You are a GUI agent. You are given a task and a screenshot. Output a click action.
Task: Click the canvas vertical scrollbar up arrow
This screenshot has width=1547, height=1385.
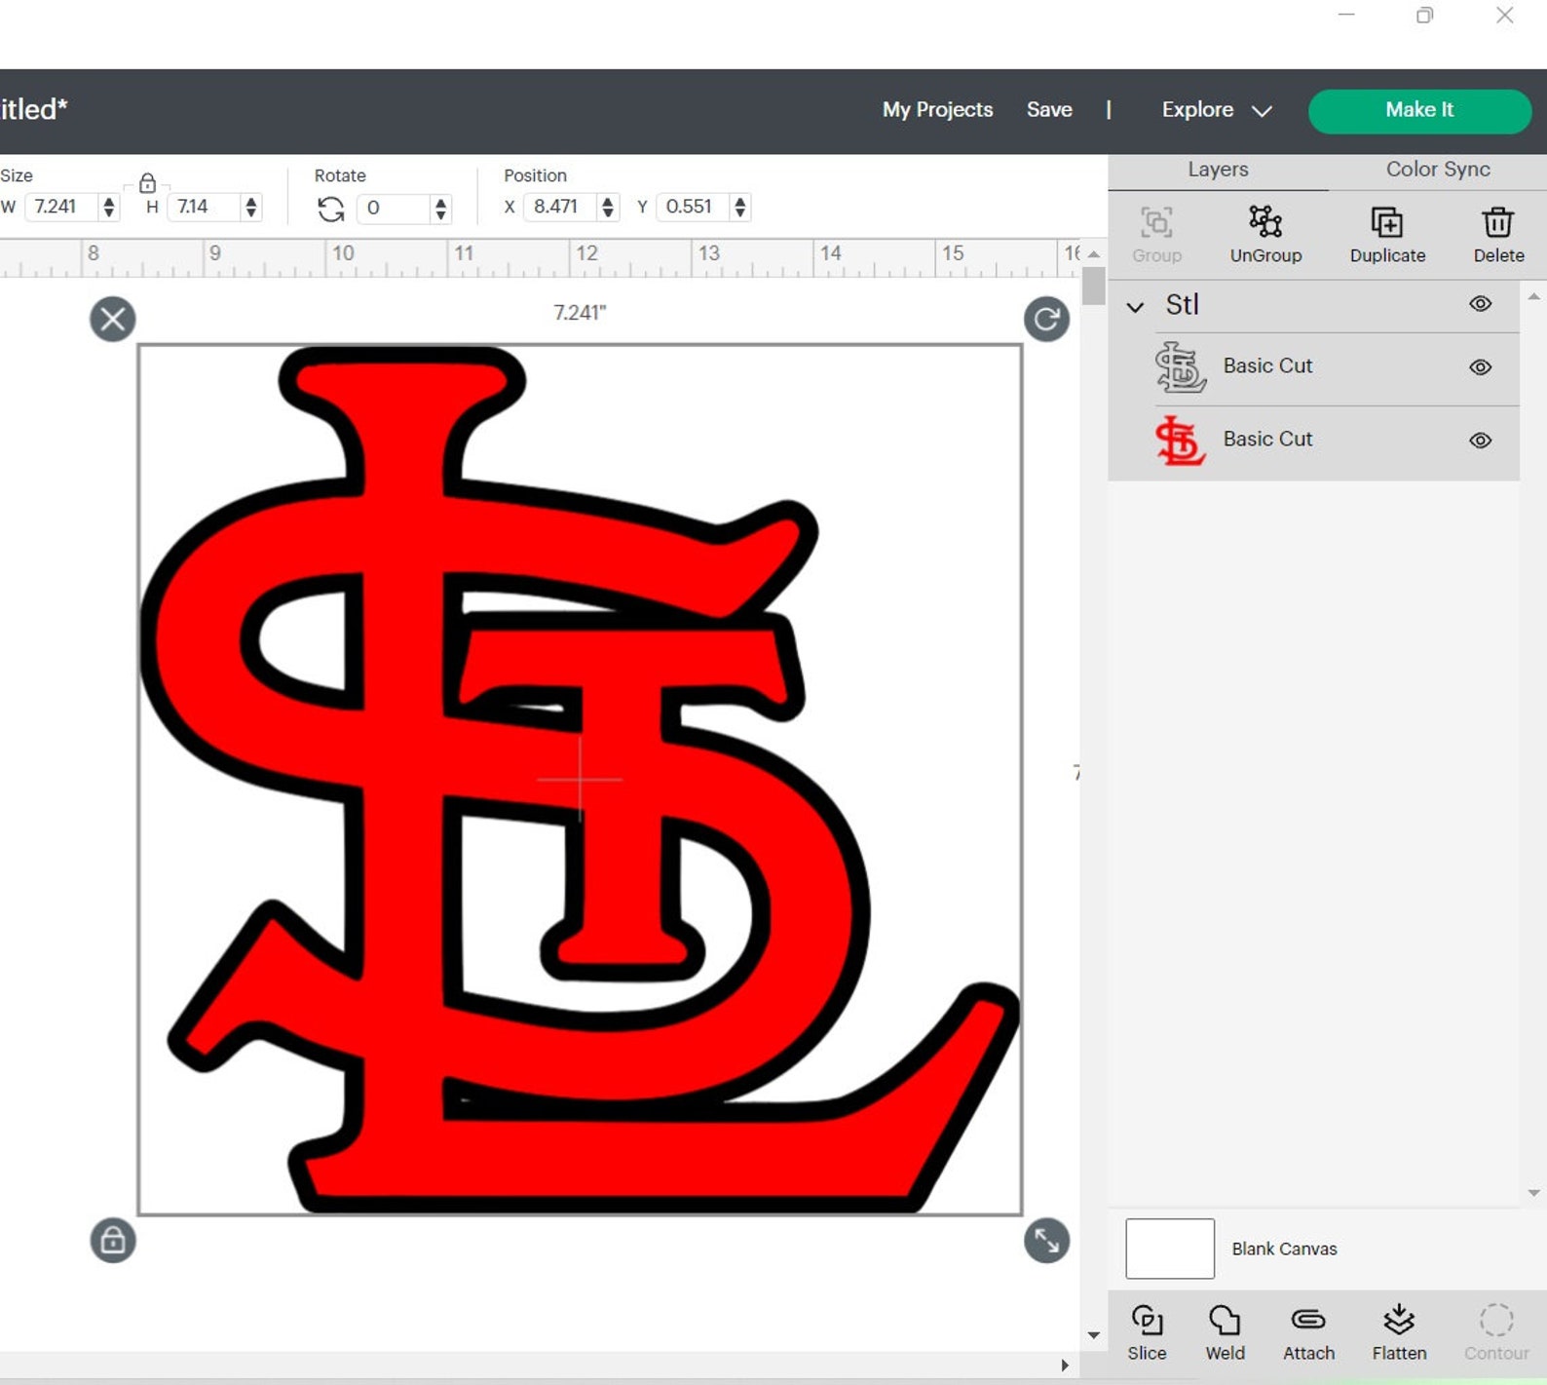click(1094, 254)
